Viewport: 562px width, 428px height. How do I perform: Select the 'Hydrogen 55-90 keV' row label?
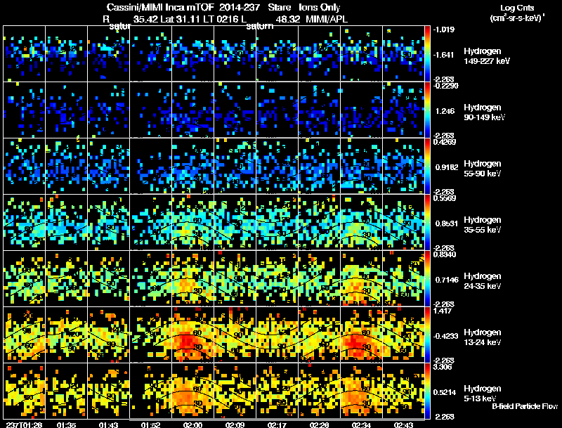tap(482, 169)
